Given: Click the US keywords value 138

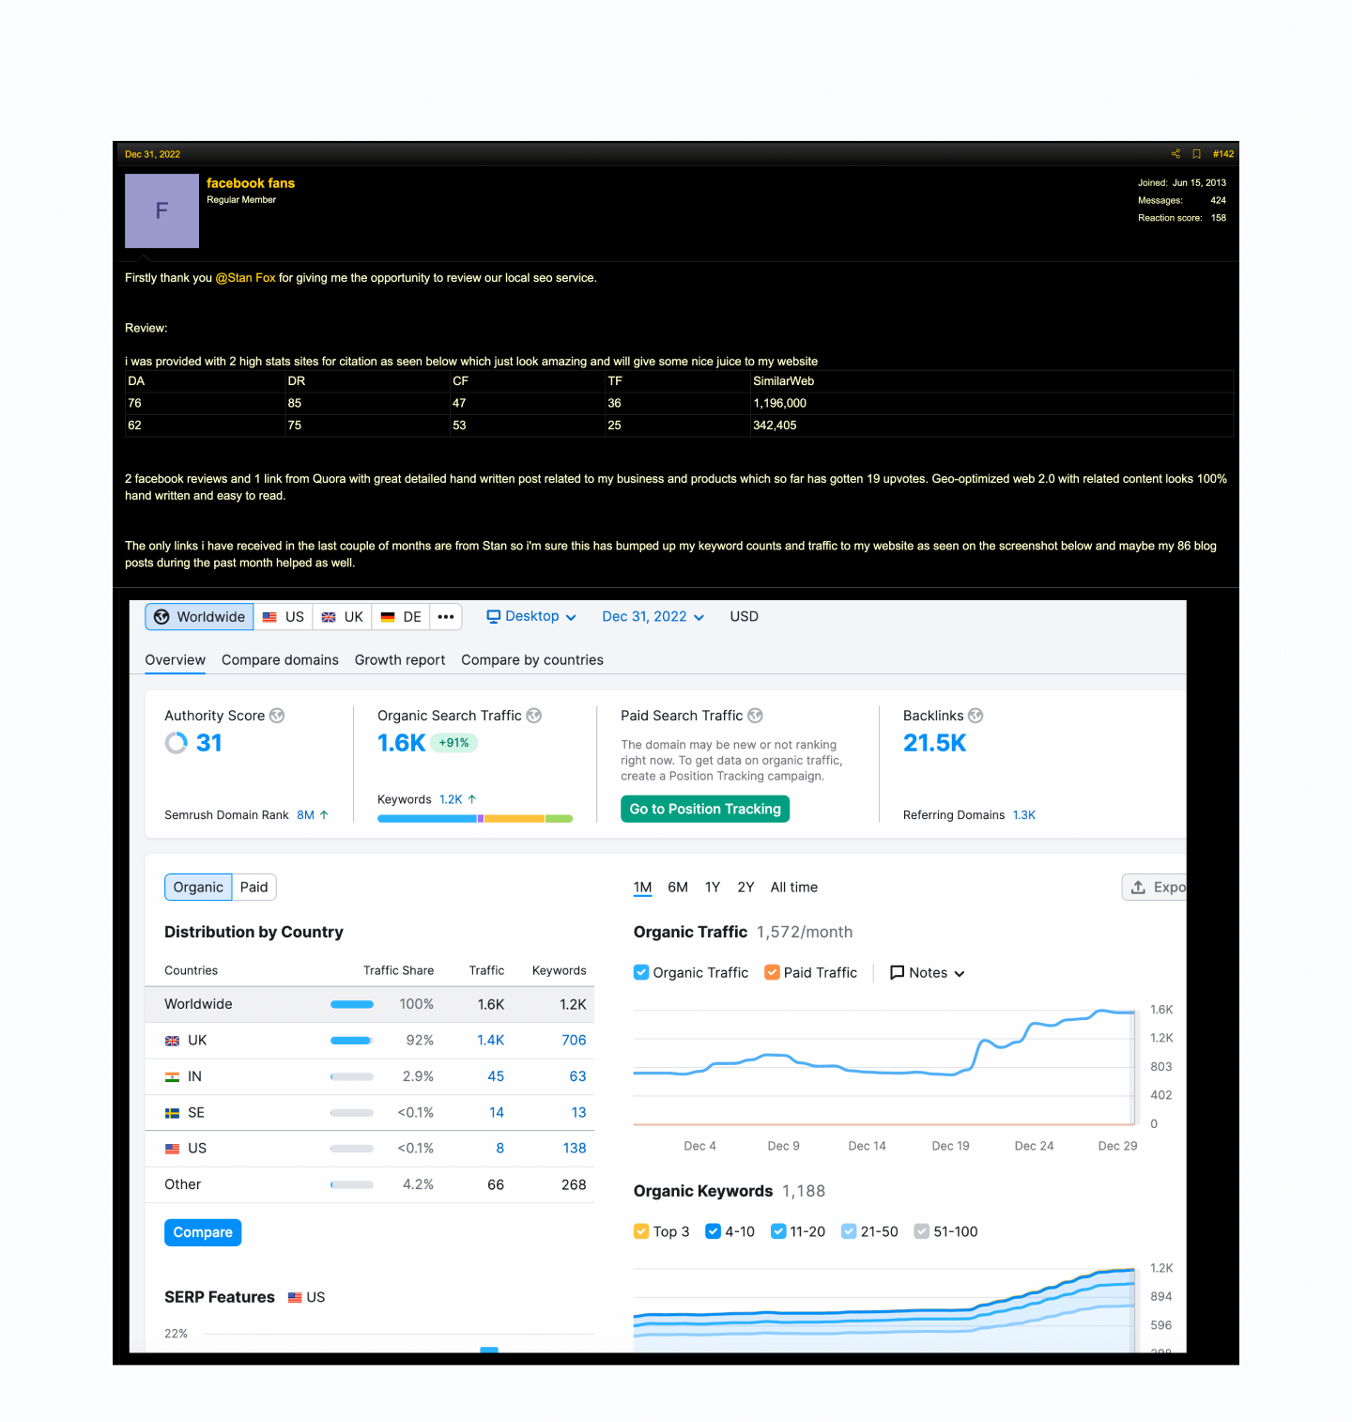Looking at the screenshot, I should [575, 1149].
